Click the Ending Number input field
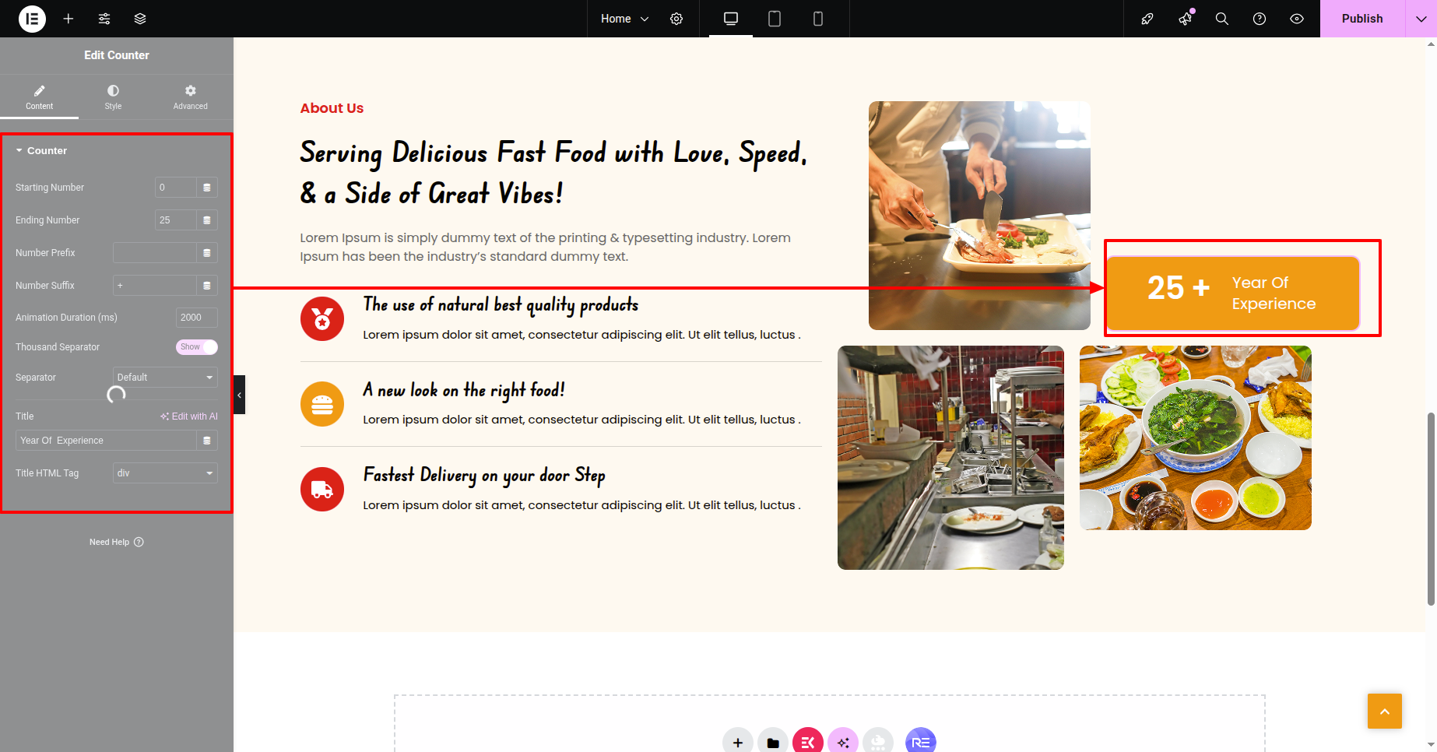 (175, 220)
